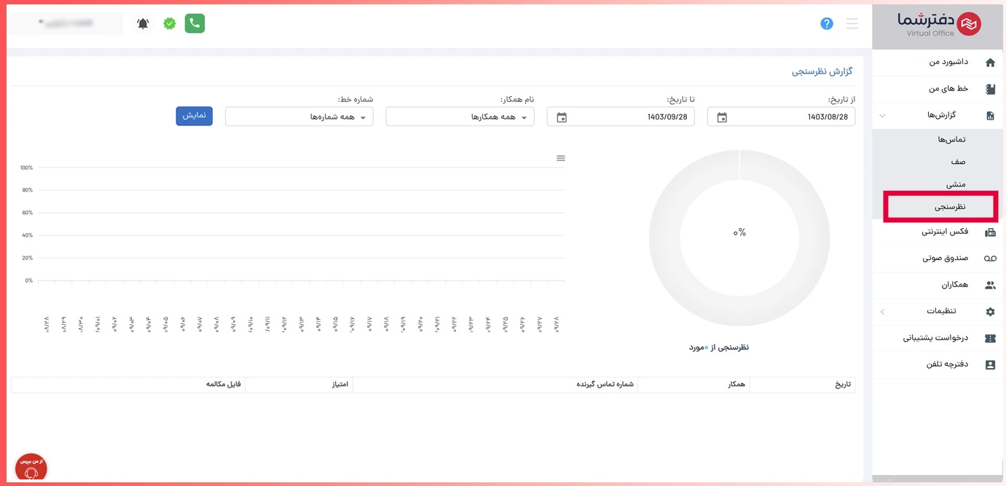Go to تماس‌ها reports page
The width and height of the screenshot is (1006, 486).
pyautogui.click(x=951, y=139)
